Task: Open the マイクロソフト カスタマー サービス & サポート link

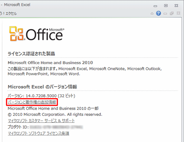Action: pos(41,121)
